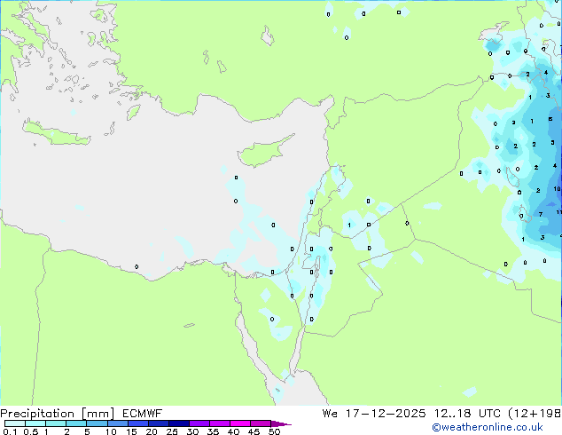Click the 0.5–1 mm legend swatch
The height and width of the screenshot is (435, 562).
(35, 423)
